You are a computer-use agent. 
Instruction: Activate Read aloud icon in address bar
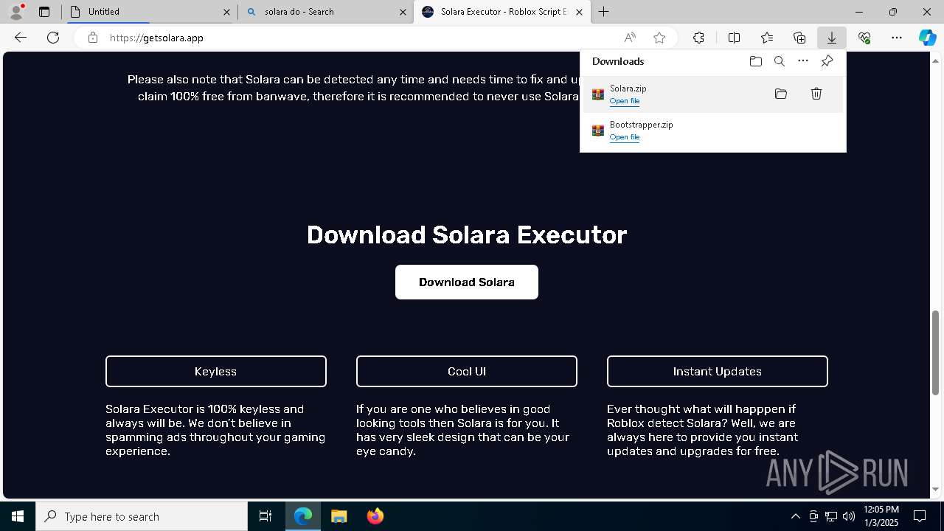tap(630, 38)
